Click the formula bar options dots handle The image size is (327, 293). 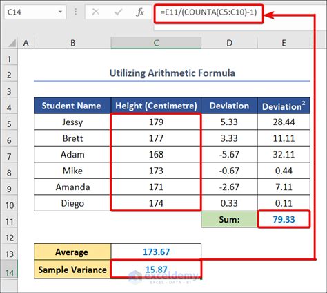[x=75, y=12]
